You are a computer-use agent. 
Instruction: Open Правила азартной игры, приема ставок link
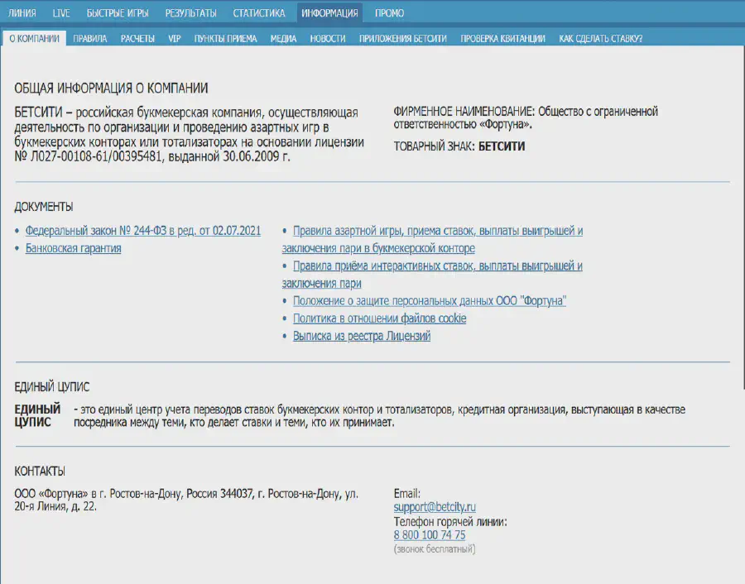432,239
